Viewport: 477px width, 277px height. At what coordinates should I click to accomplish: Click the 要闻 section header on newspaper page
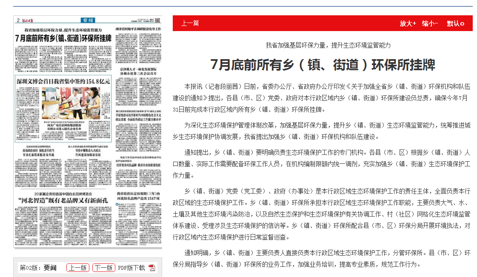pyautogui.click(x=88, y=20)
